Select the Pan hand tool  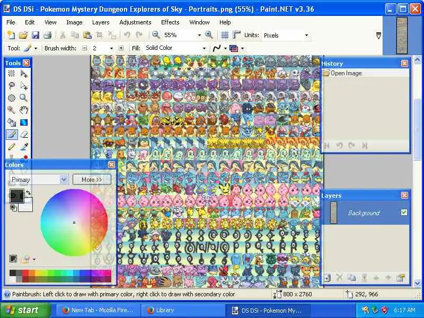click(24, 110)
